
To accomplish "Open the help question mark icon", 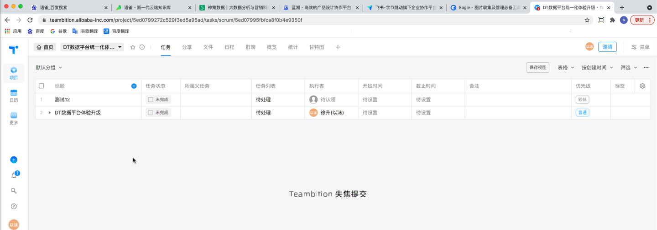I will pyautogui.click(x=14, y=206).
